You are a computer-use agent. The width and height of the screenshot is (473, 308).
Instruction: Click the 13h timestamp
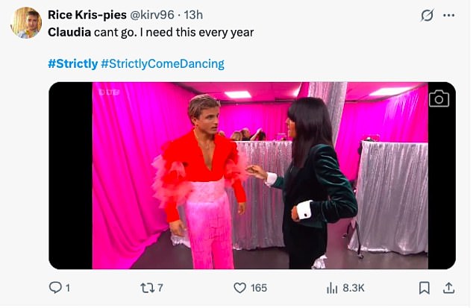193,15
